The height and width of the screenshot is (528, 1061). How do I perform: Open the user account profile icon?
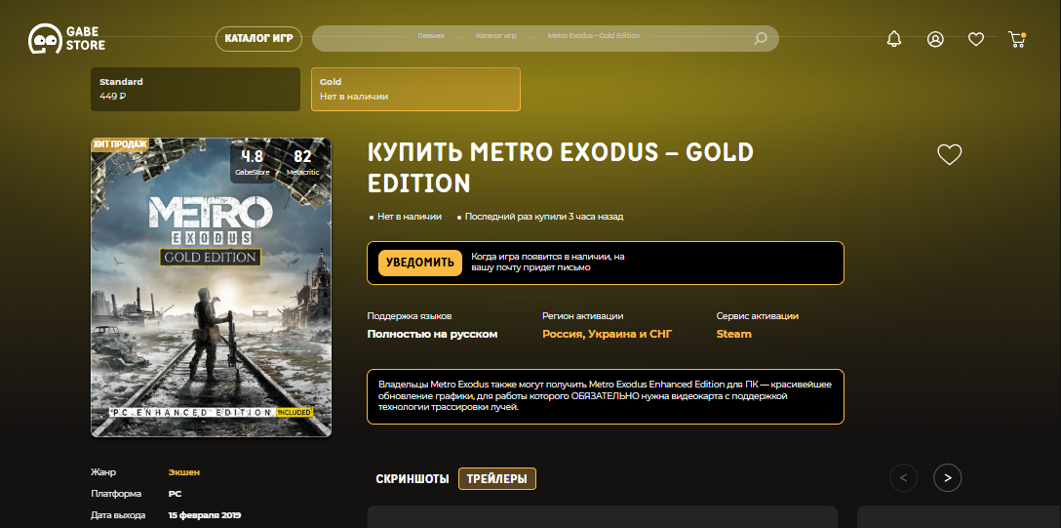click(935, 39)
